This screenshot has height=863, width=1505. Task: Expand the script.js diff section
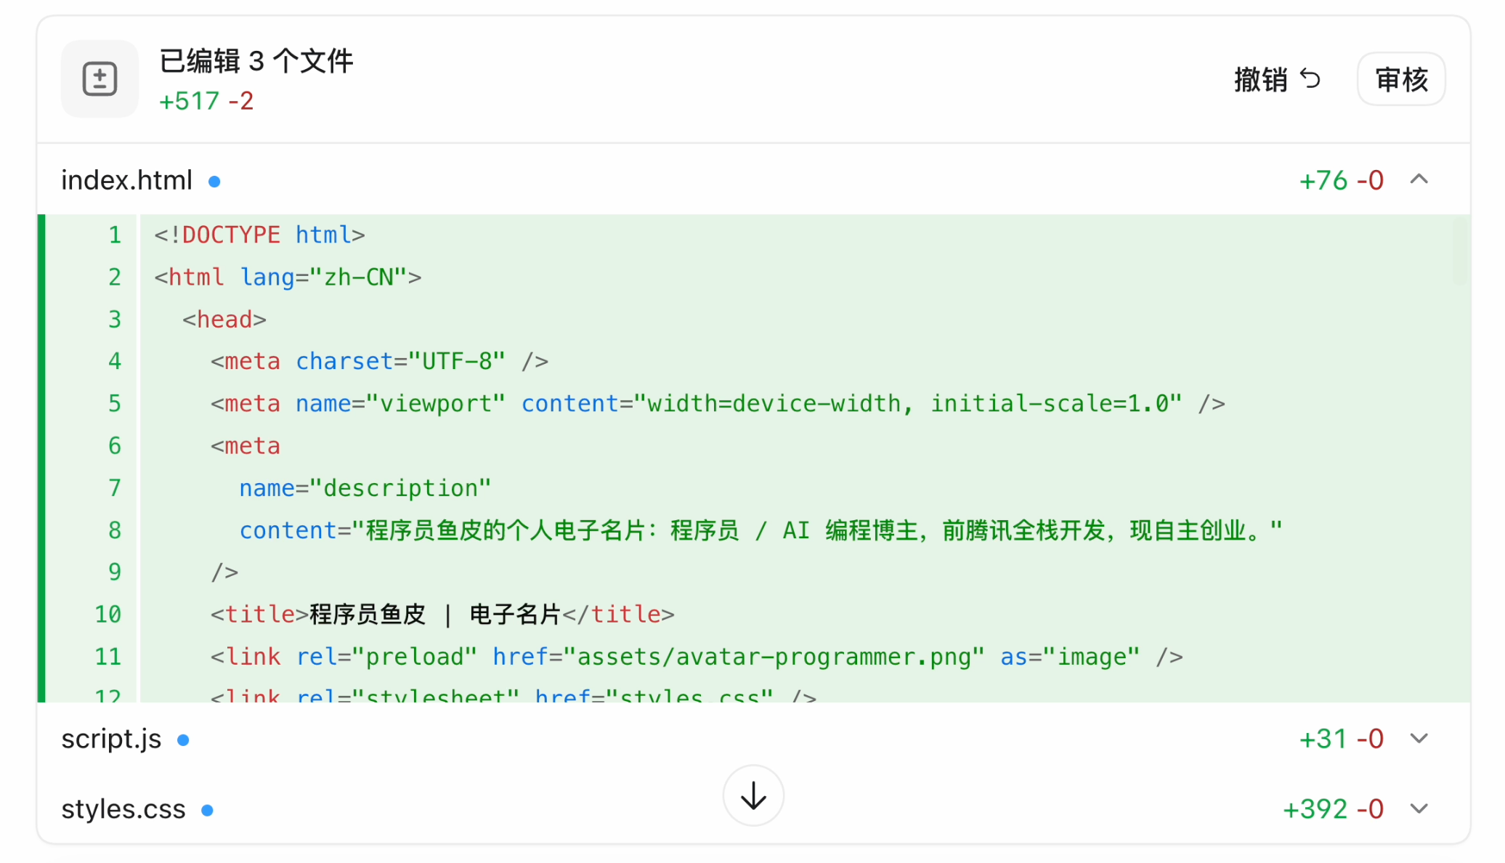pyautogui.click(x=1419, y=739)
